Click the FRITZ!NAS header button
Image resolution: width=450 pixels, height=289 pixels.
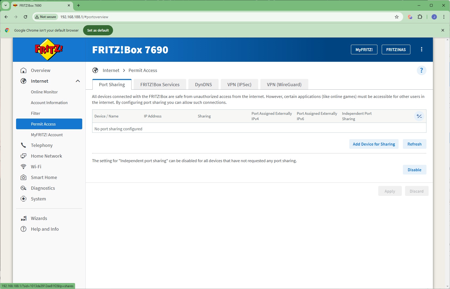396,50
